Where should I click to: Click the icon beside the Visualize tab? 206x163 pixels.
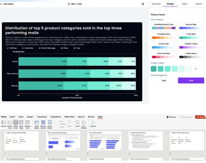pyautogui.click(x=143, y=4)
